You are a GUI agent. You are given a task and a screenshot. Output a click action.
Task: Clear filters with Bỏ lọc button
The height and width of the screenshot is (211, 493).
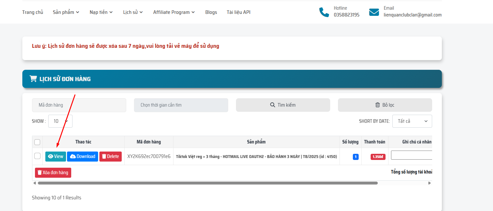point(385,105)
